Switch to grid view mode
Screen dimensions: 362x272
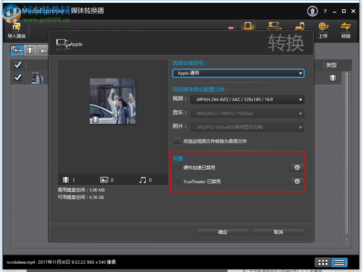click(x=323, y=263)
